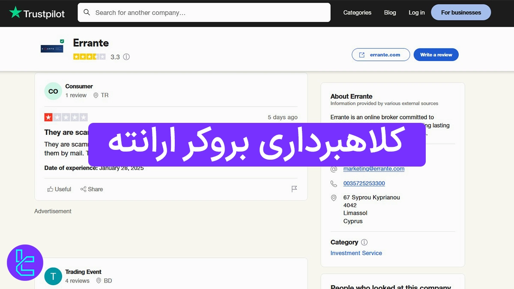Click the location pin icon beside the Cyprus address

click(334, 198)
